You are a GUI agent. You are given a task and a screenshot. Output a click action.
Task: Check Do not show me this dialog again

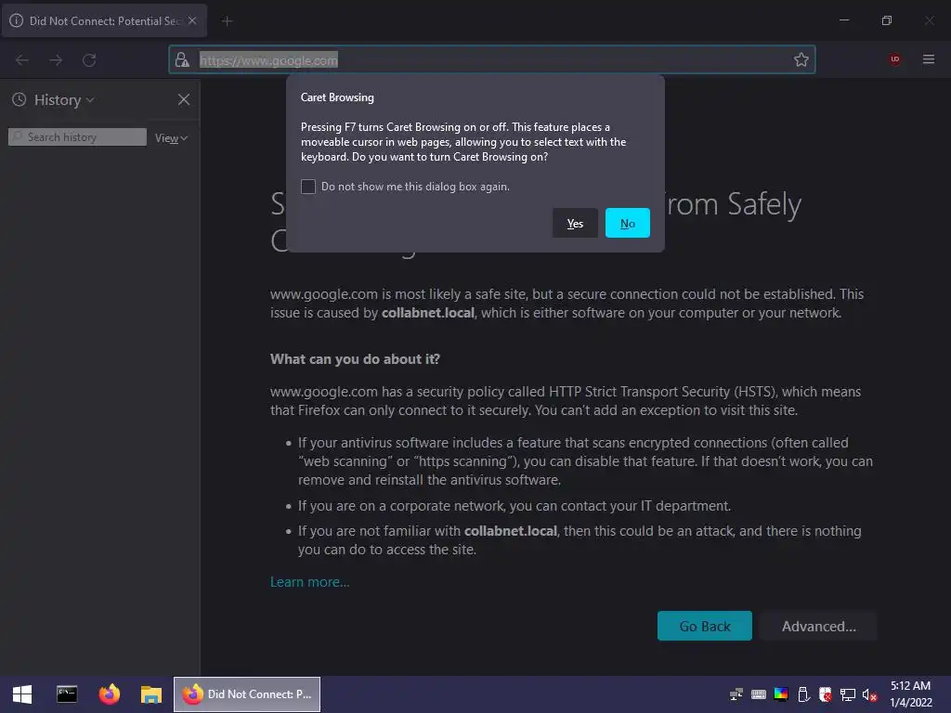pos(308,187)
